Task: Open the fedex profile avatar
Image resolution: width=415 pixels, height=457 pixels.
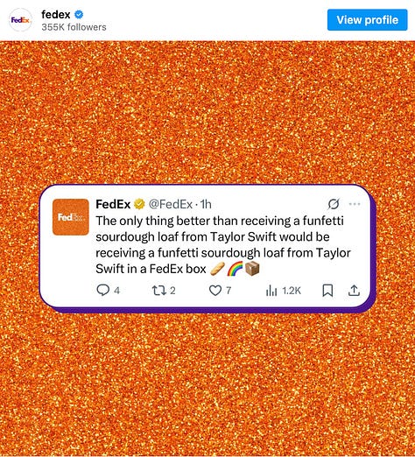Action: pyautogui.click(x=20, y=20)
